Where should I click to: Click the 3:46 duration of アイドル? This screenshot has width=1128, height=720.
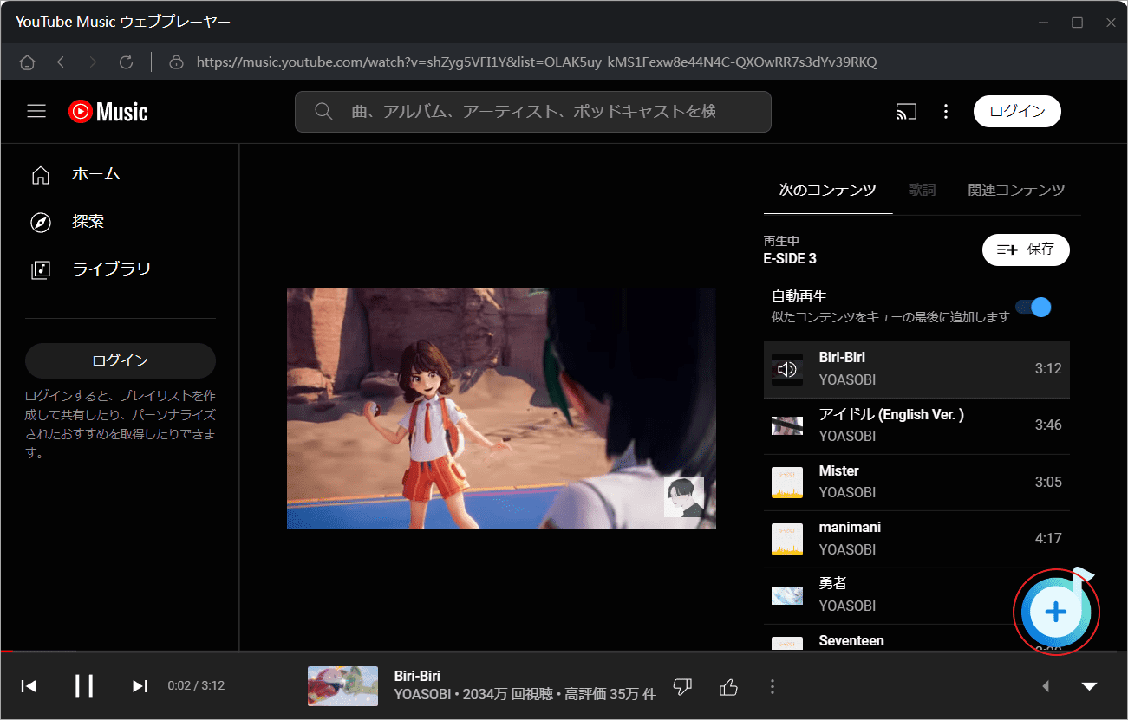(1048, 425)
